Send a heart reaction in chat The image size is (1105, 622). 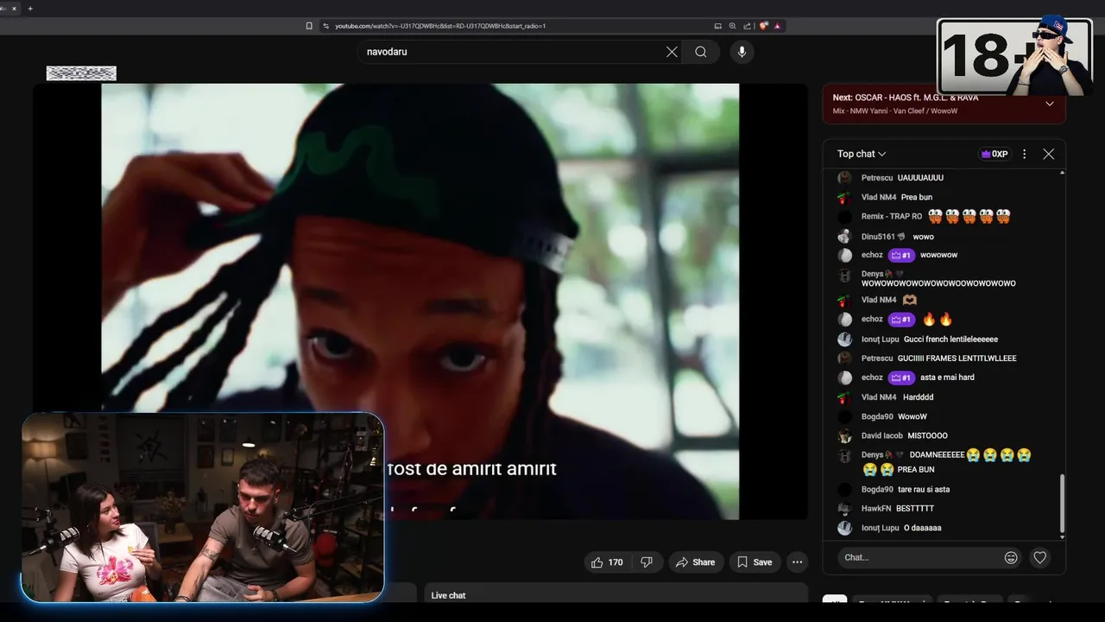[x=1040, y=558]
